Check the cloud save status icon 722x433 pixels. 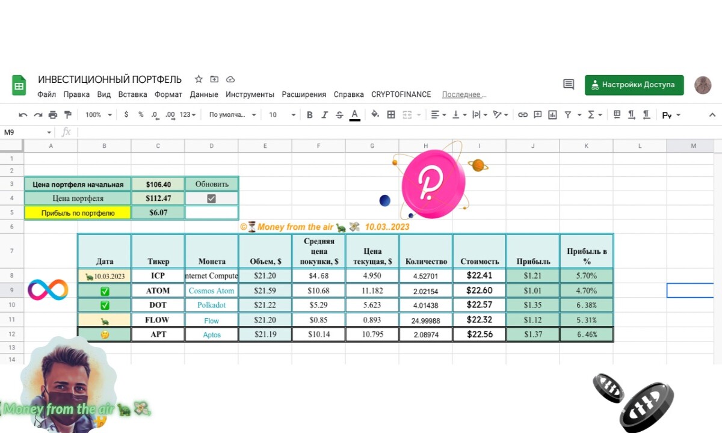pos(230,79)
